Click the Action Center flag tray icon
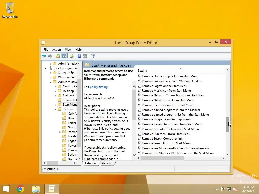Screen dimensions: 259x194 tap(223, 189)
